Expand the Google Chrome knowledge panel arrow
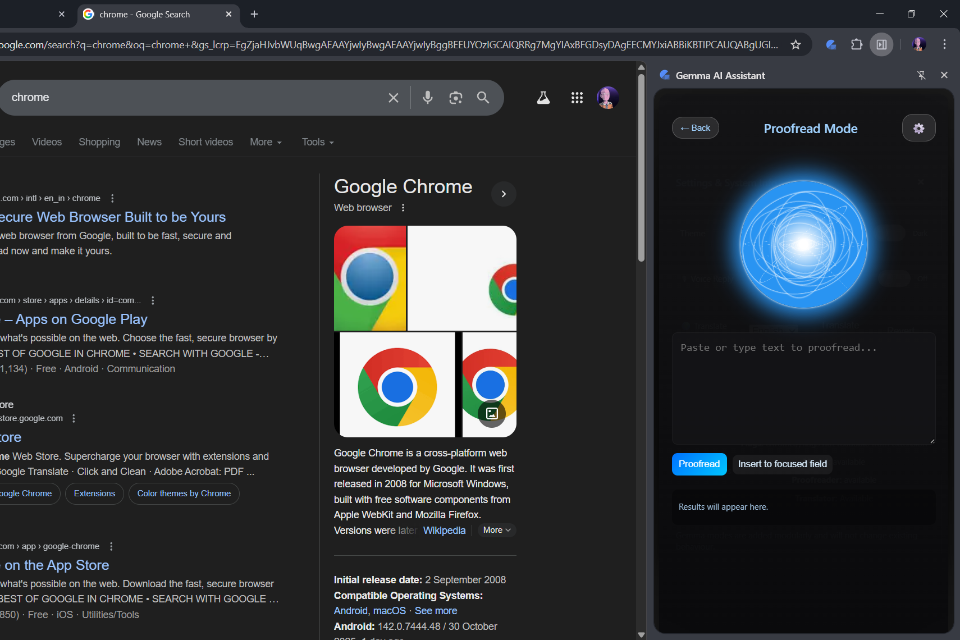 click(x=504, y=194)
